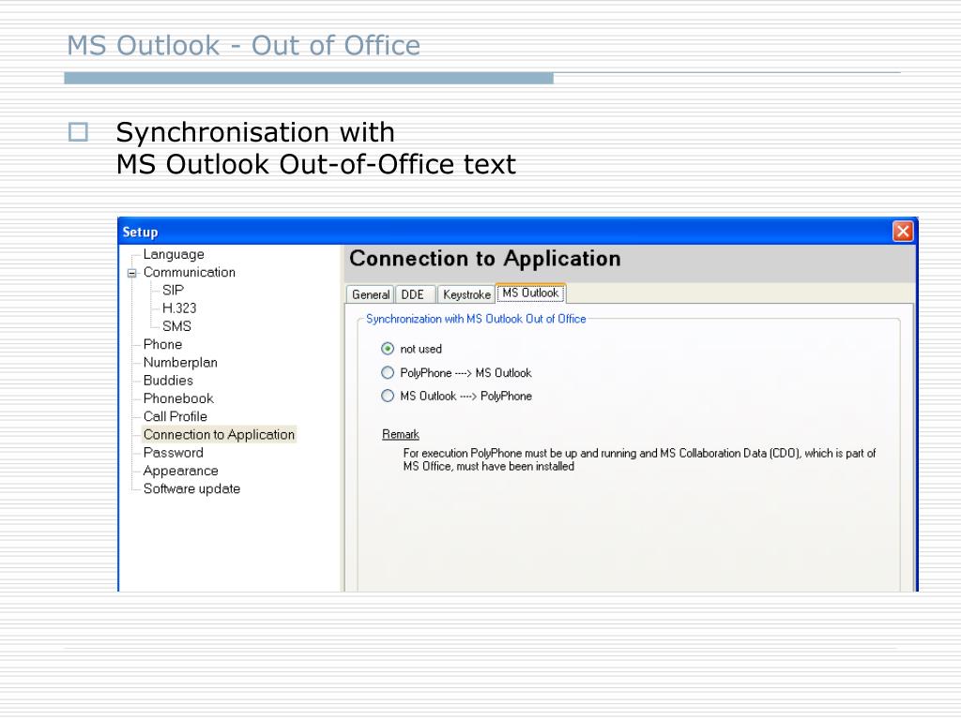This screenshot has width=961, height=720.
Task: Switch to the Keystroke tab
Action: click(466, 294)
